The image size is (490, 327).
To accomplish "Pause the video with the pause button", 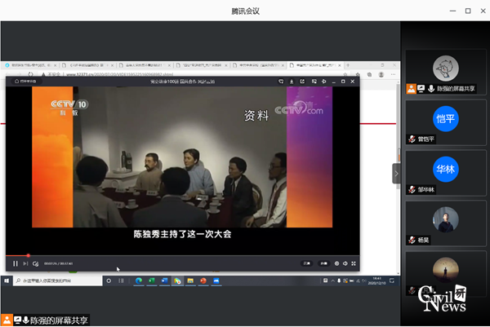I will coord(15,263).
